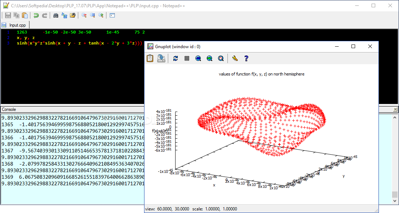The width and height of the screenshot is (399, 213).
Task: Toggle the console window toolbar icon
Action: (112, 15)
